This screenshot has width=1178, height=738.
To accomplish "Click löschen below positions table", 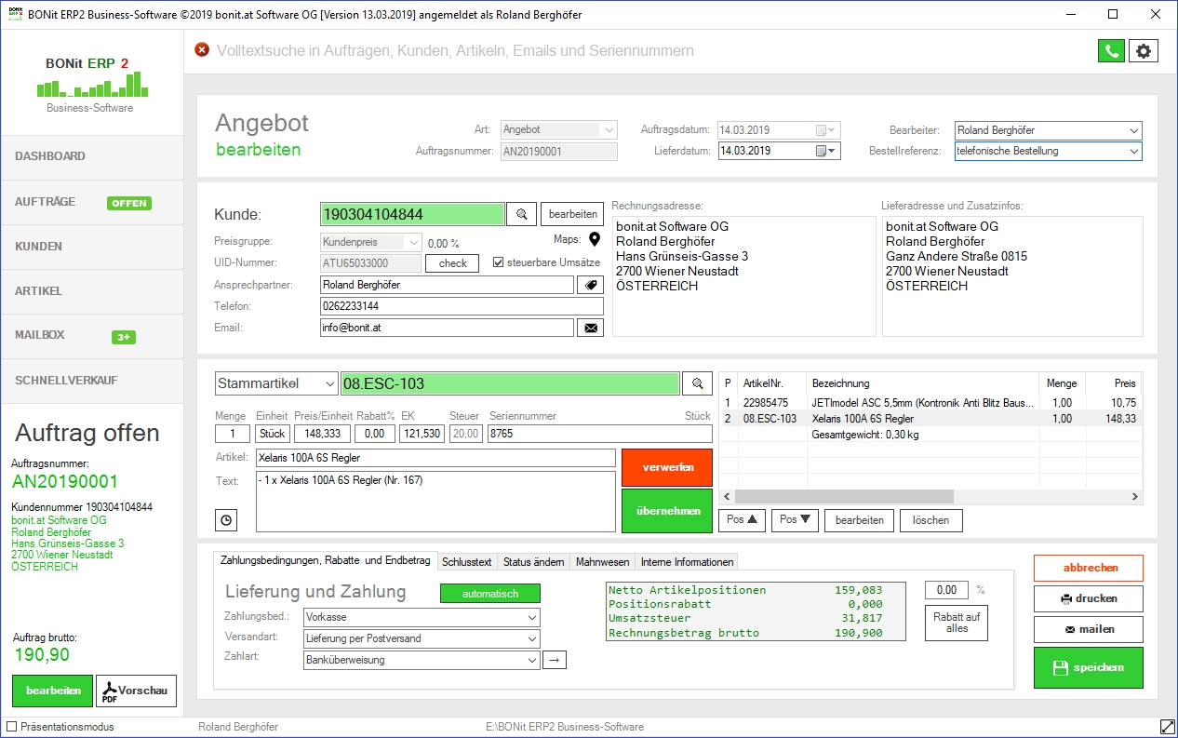I will pos(930,520).
